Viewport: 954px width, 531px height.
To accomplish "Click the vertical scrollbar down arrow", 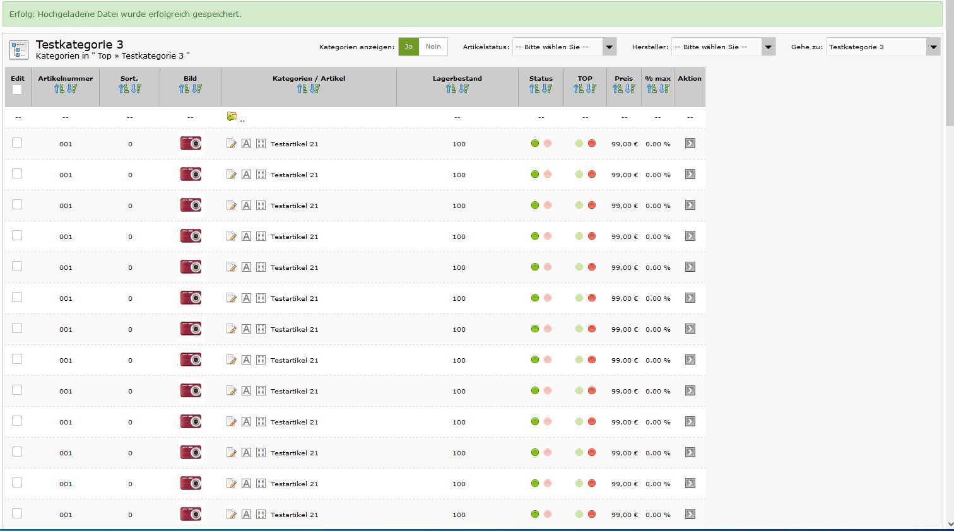I will (x=949, y=523).
